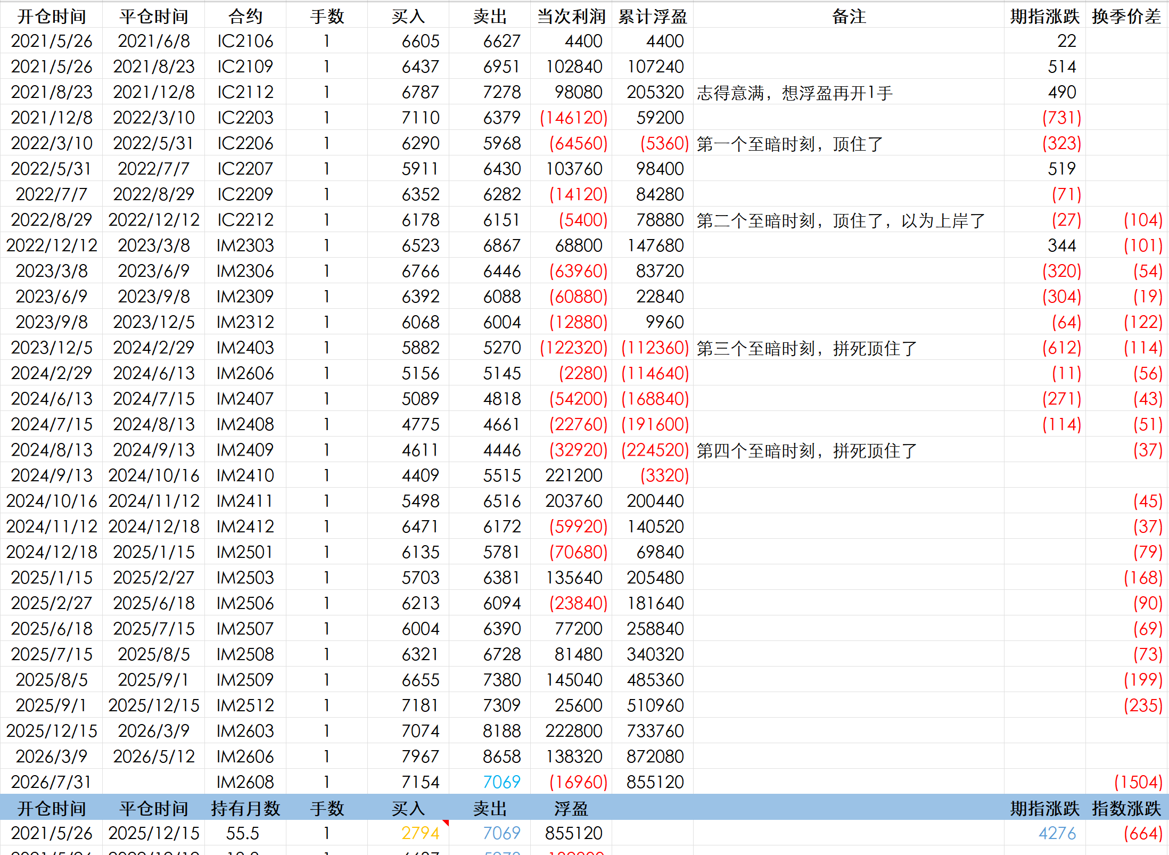The width and height of the screenshot is (1169, 855).
Task: Select the IM2512 contract cell
Action: 245,705
